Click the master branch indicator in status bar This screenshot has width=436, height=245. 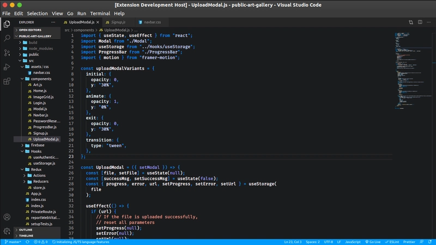pos(13,242)
